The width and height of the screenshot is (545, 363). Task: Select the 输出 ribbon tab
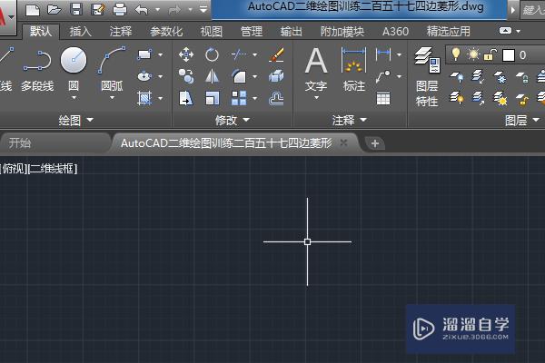click(x=292, y=32)
